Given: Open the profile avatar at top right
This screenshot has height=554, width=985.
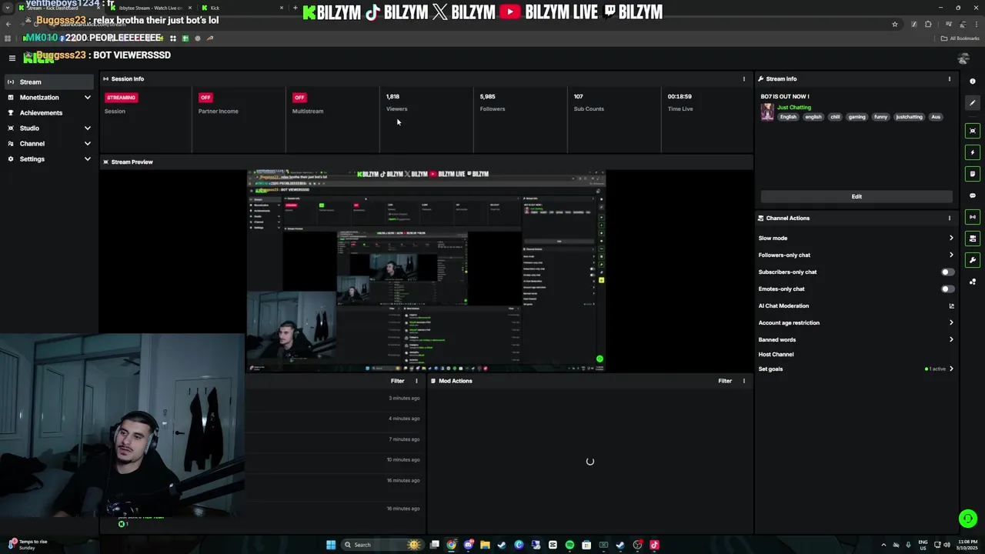Looking at the screenshot, I should [x=963, y=58].
